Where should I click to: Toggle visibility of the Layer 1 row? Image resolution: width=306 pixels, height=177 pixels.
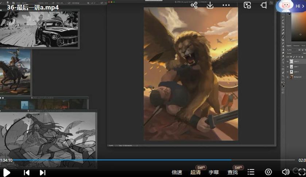click(287, 67)
